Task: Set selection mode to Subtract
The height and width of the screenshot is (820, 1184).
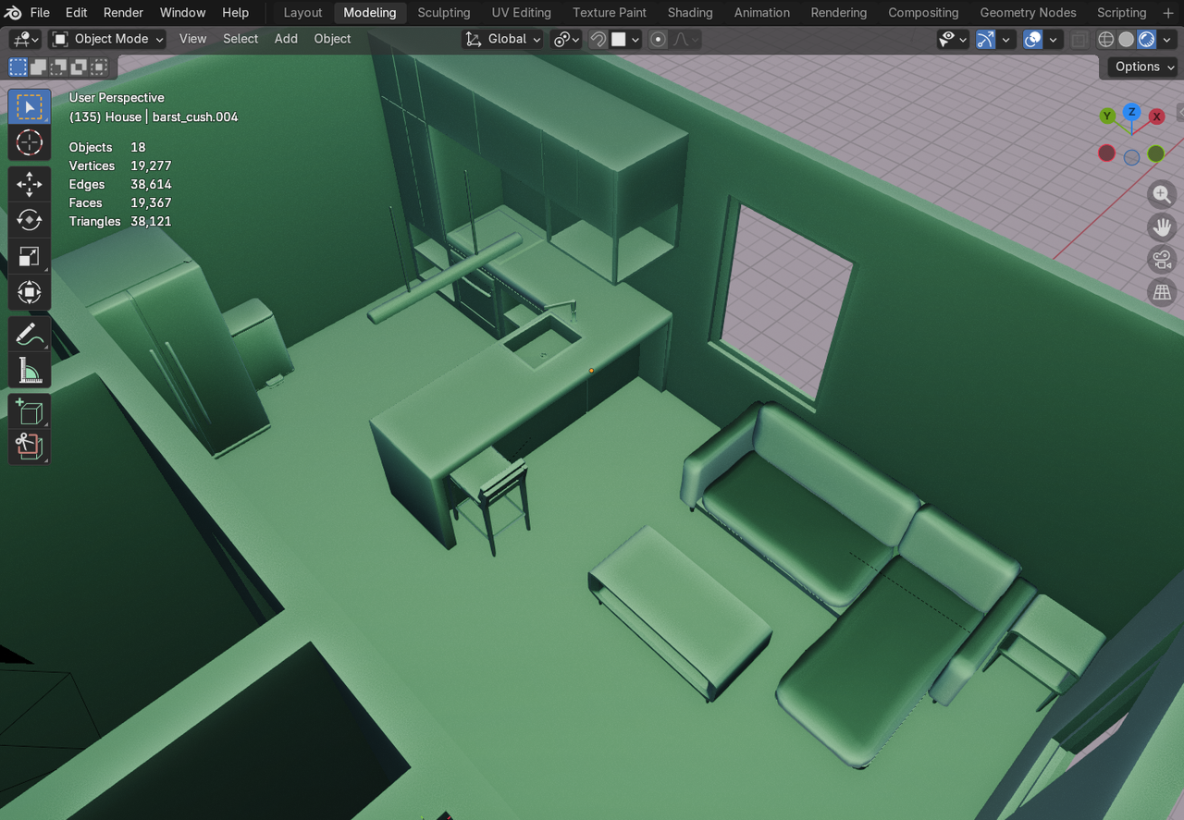Action: (x=59, y=67)
